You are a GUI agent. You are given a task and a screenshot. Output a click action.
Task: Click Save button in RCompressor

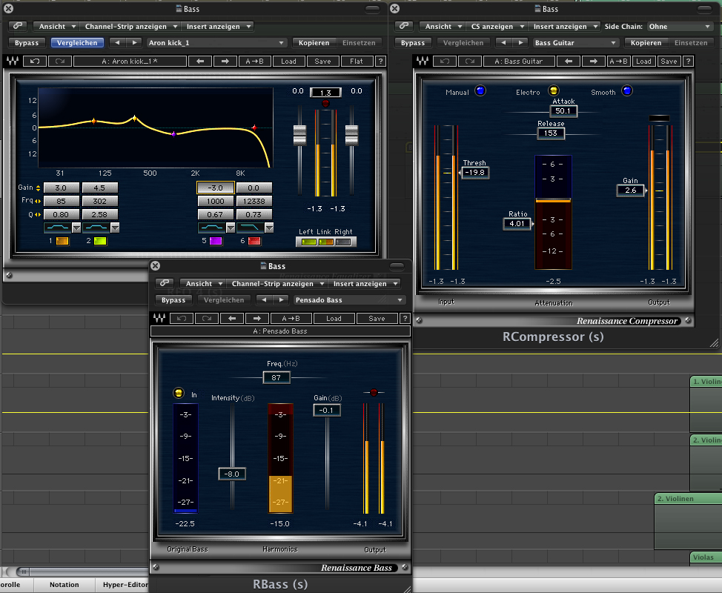(x=669, y=61)
